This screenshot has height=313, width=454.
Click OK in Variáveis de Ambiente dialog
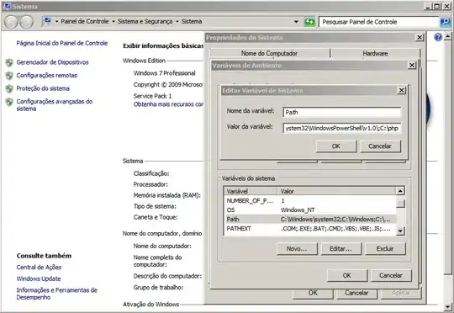[x=347, y=275]
